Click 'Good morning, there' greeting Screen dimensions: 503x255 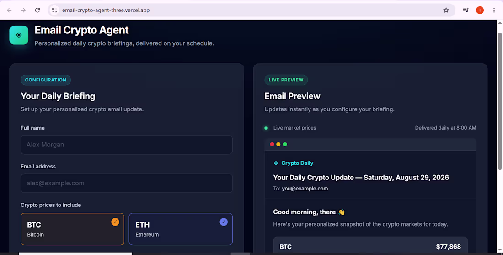(x=309, y=212)
